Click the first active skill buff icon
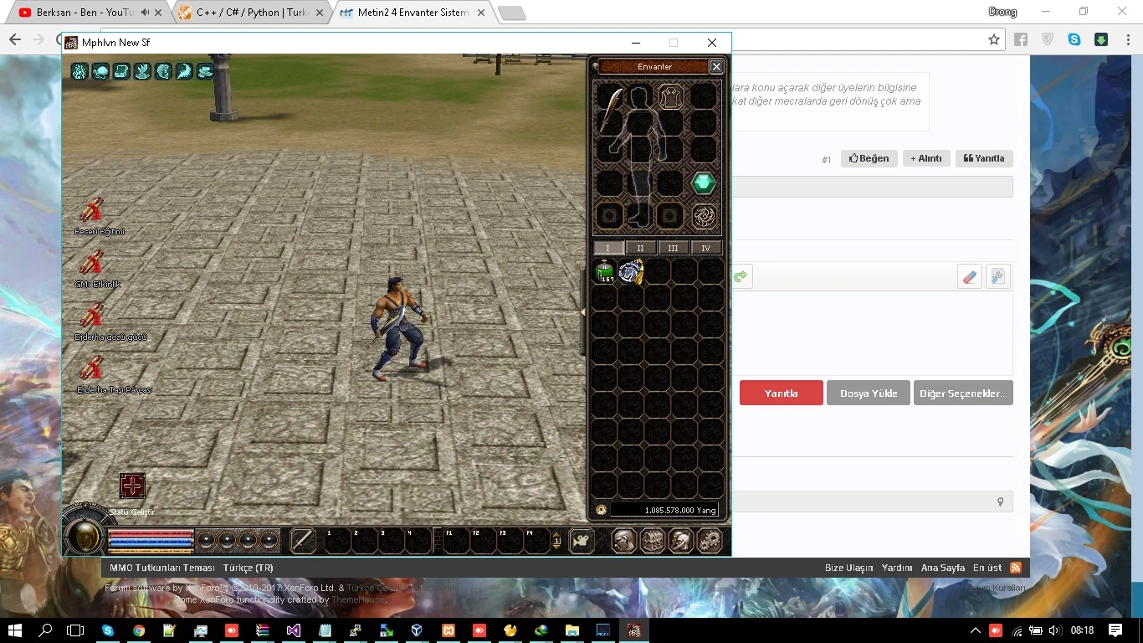Viewport: 1143px width, 643px height. 79,71
